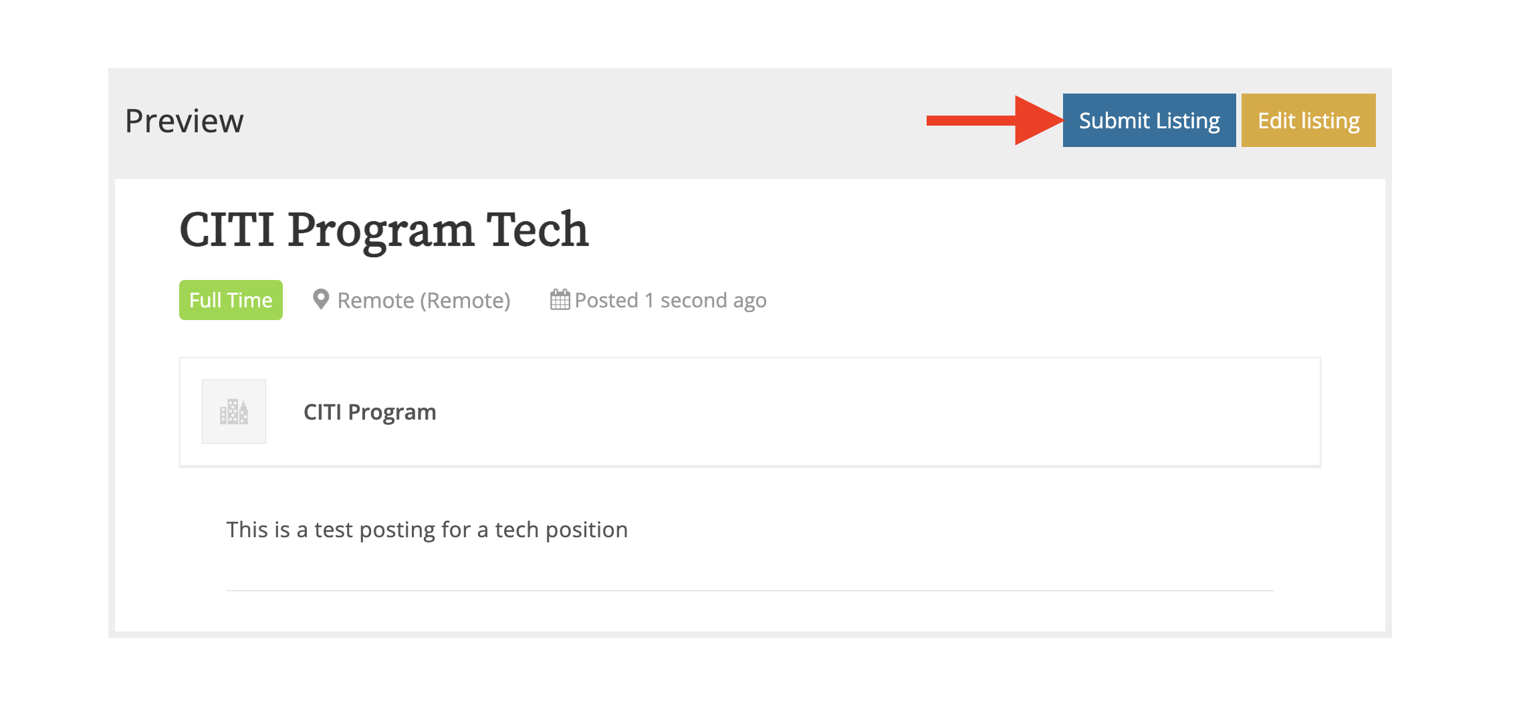
Task: Click the location pin icon next to Remote
Action: pos(323,300)
